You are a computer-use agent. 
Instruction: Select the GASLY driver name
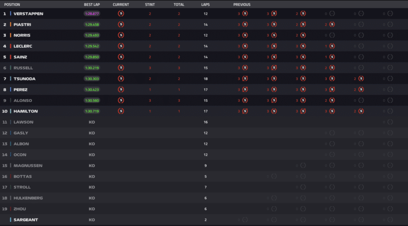[x=21, y=133]
